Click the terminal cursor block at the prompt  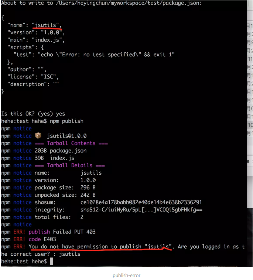[x=51, y=261]
